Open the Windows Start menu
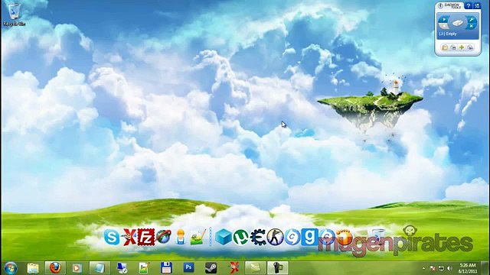The image size is (490, 275). (x=11, y=268)
